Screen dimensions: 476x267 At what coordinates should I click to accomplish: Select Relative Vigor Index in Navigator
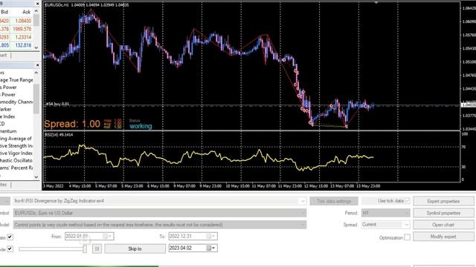click(x=16, y=154)
